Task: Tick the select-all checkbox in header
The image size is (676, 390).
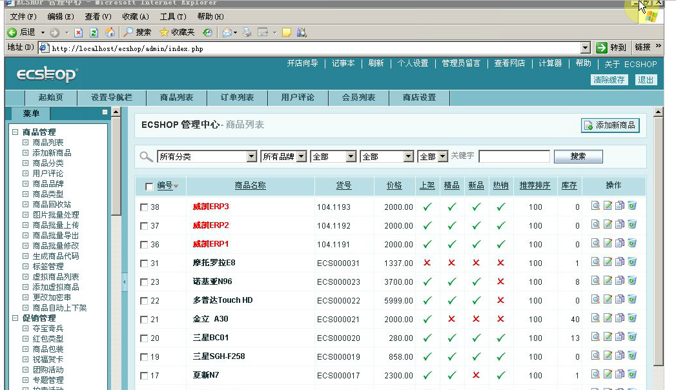Action: click(149, 187)
